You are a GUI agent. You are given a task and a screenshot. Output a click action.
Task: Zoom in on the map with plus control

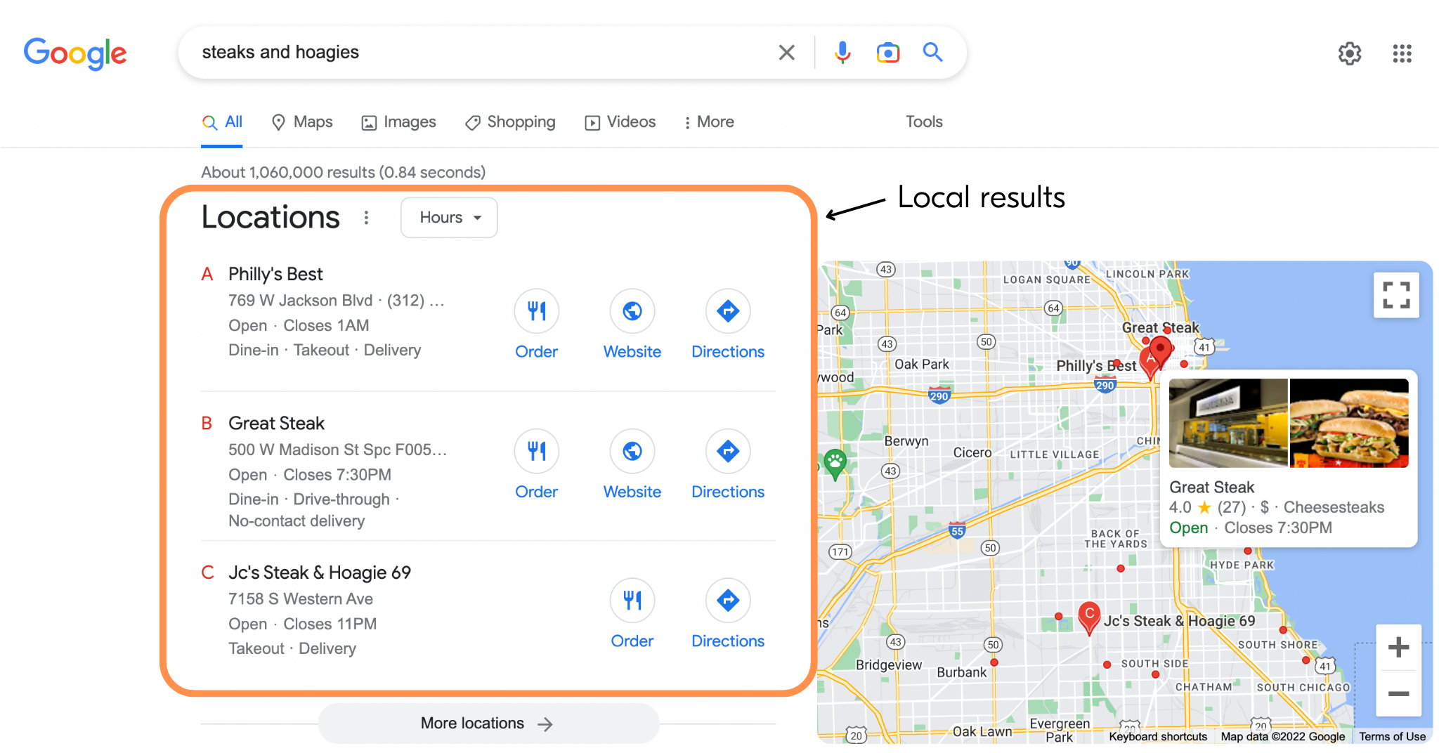[1399, 648]
